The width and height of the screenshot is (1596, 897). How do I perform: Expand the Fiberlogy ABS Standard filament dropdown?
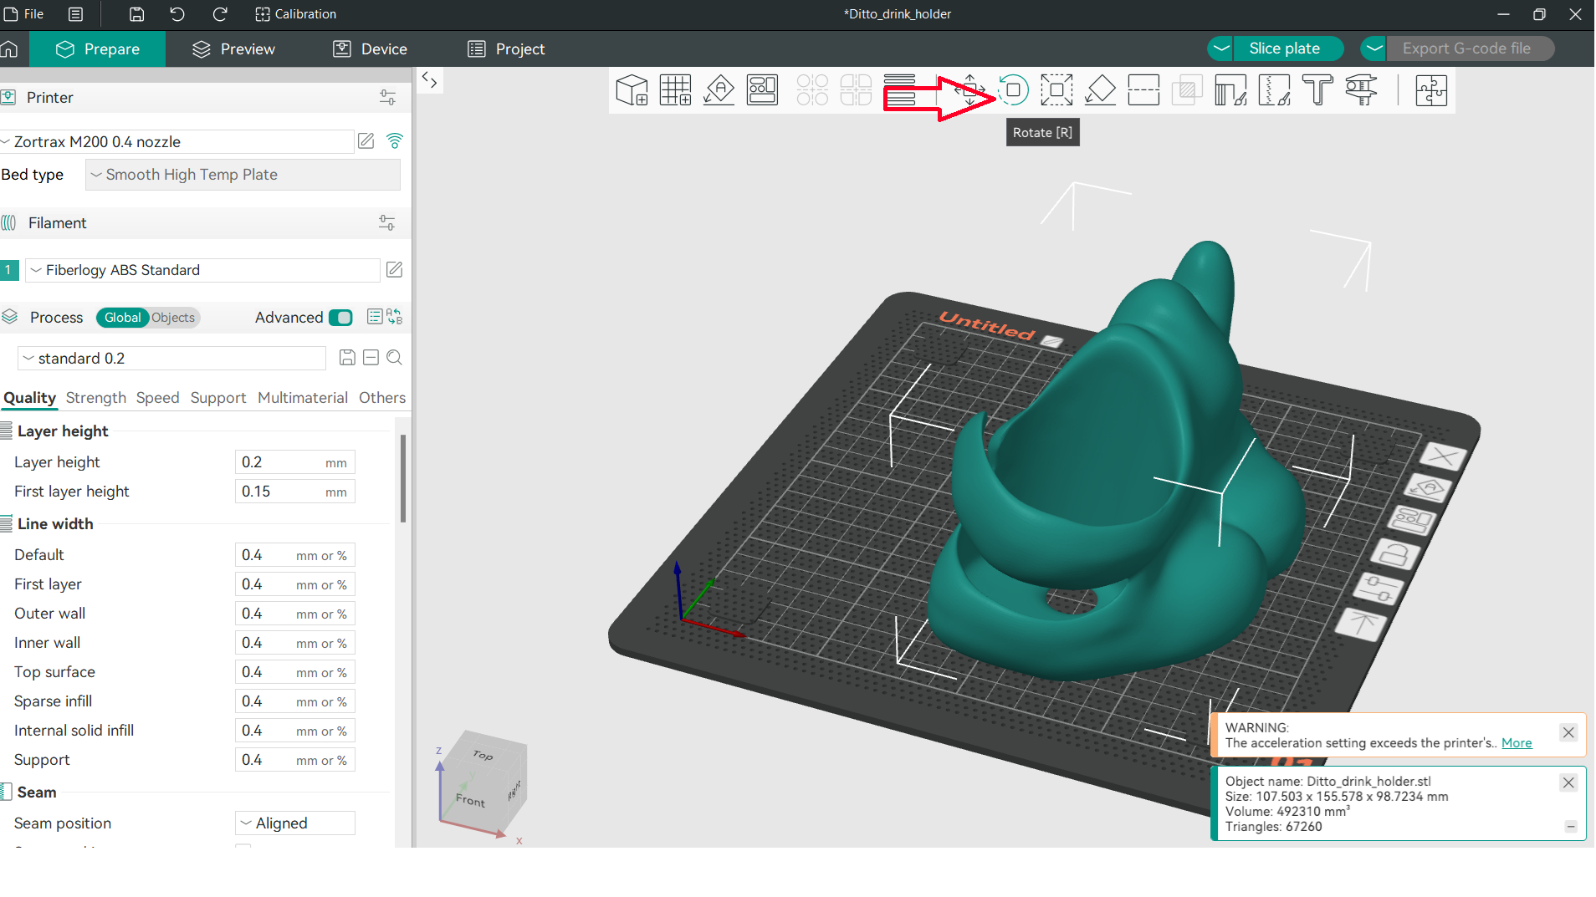point(203,270)
